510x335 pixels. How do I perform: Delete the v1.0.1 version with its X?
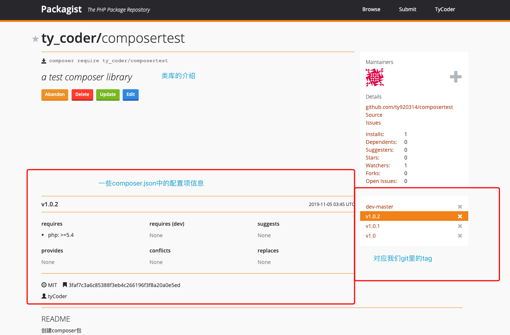pyautogui.click(x=460, y=226)
